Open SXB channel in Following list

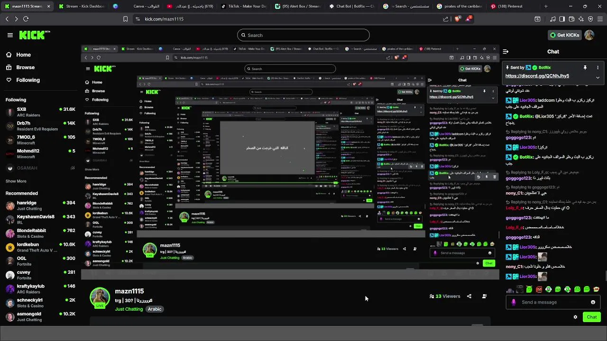pos(40,112)
